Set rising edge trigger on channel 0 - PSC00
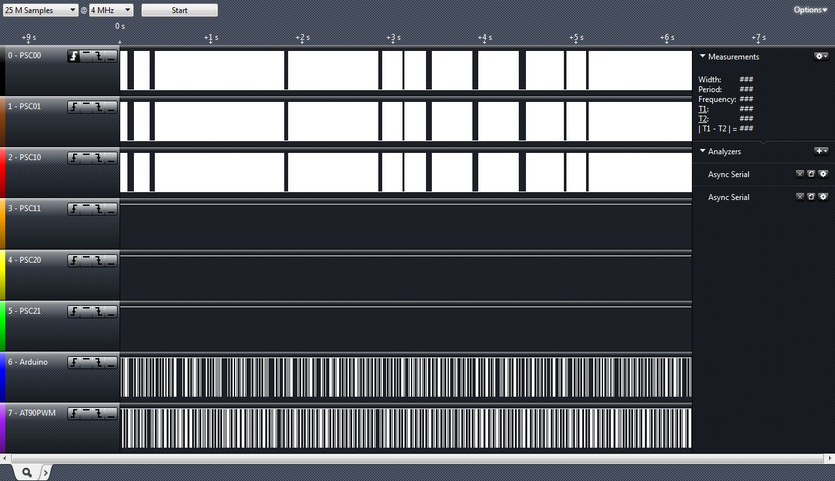This screenshot has height=481, width=835. [x=74, y=56]
